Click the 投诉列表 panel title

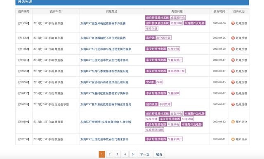tap(25, 2)
